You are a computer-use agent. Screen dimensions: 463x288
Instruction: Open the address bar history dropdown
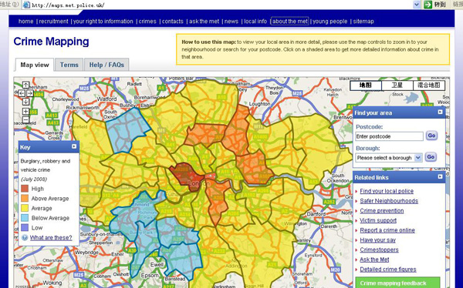coord(417,5)
